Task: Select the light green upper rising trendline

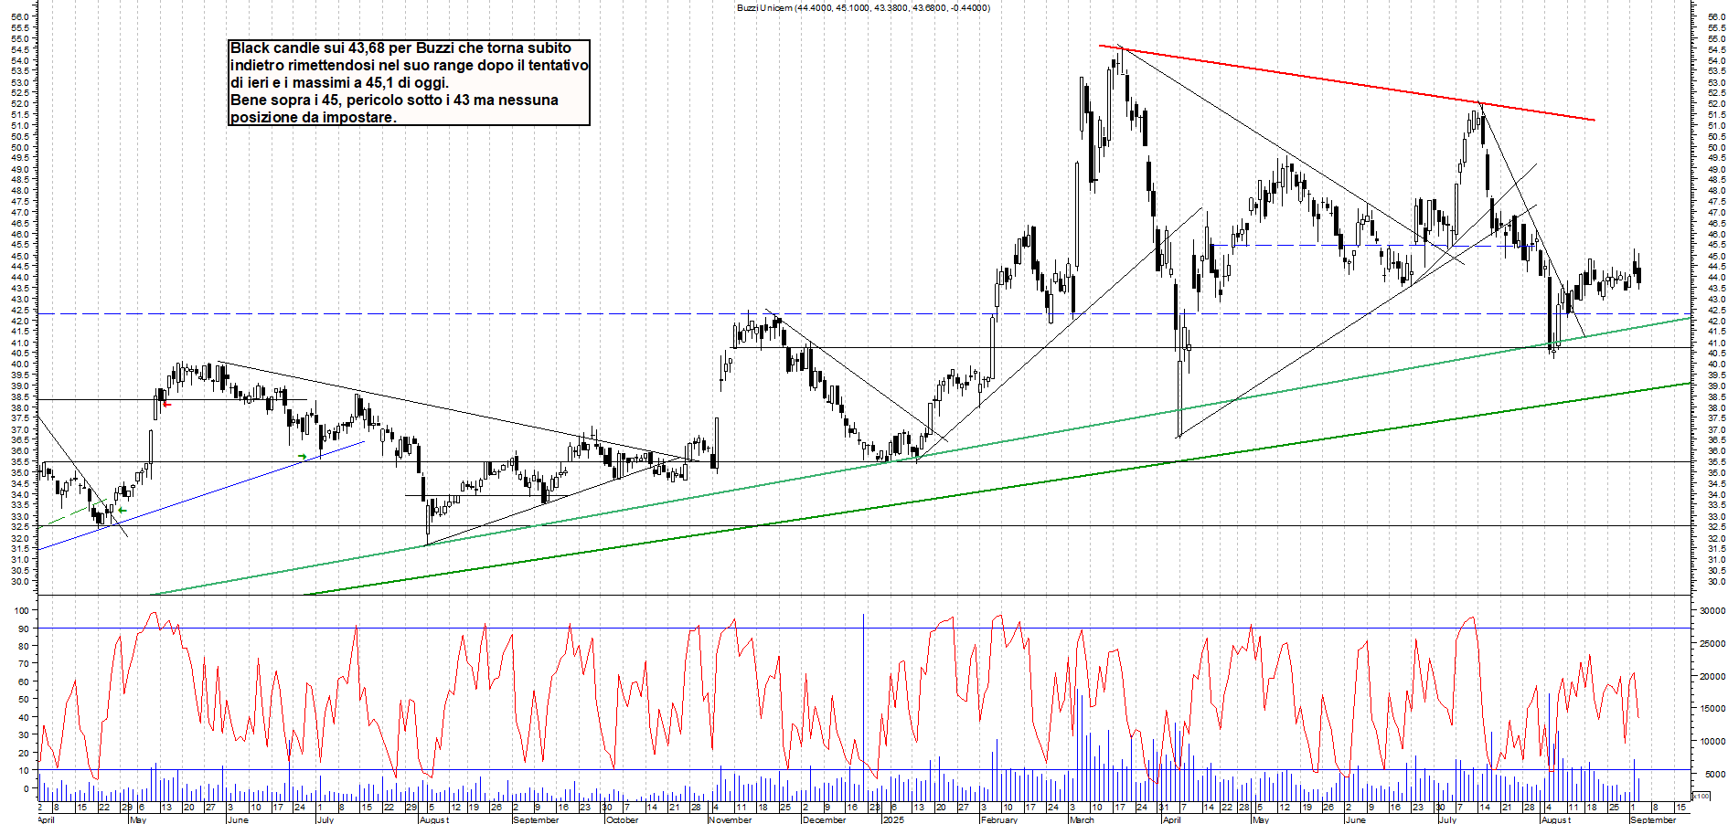Action: [919, 457]
